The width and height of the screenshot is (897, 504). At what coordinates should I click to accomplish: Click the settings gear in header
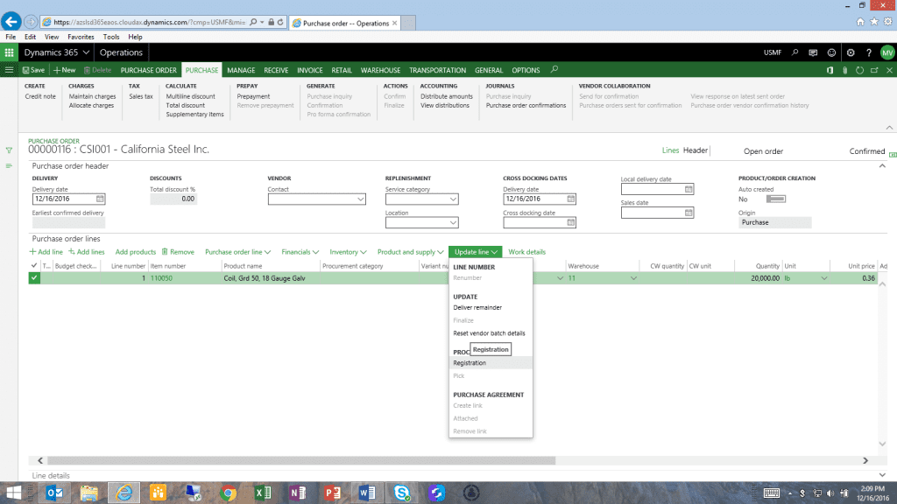tap(851, 52)
